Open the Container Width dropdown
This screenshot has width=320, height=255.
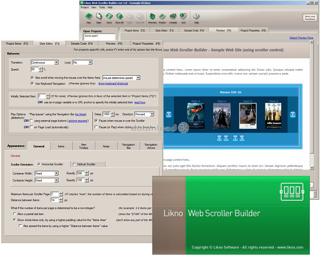pyautogui.click(x=47, y=173)
